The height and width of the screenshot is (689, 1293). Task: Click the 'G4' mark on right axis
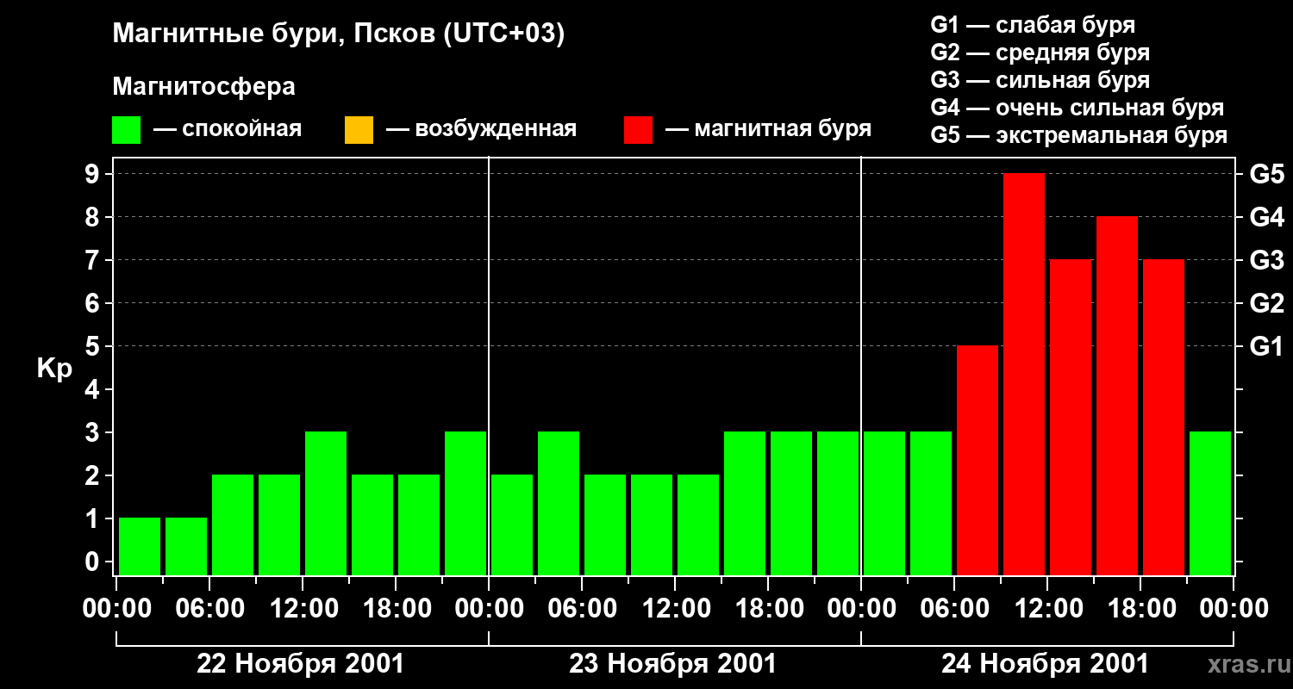(1266, 217)
